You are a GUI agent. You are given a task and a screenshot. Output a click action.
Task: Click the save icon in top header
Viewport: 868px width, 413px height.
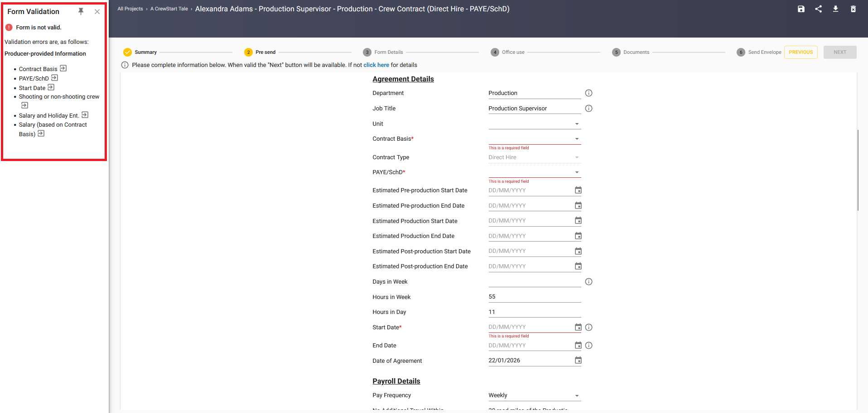click(x=801, y=9)
